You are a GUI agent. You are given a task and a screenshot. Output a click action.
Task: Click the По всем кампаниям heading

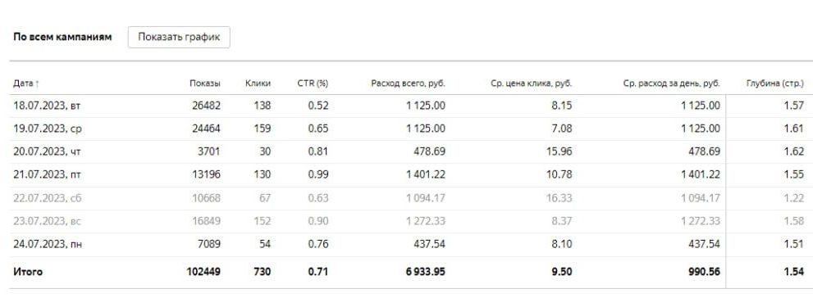62,38
